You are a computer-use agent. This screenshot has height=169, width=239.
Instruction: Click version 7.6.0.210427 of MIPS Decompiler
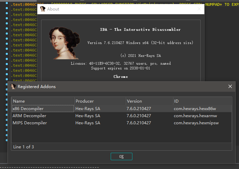coord(139,123)
